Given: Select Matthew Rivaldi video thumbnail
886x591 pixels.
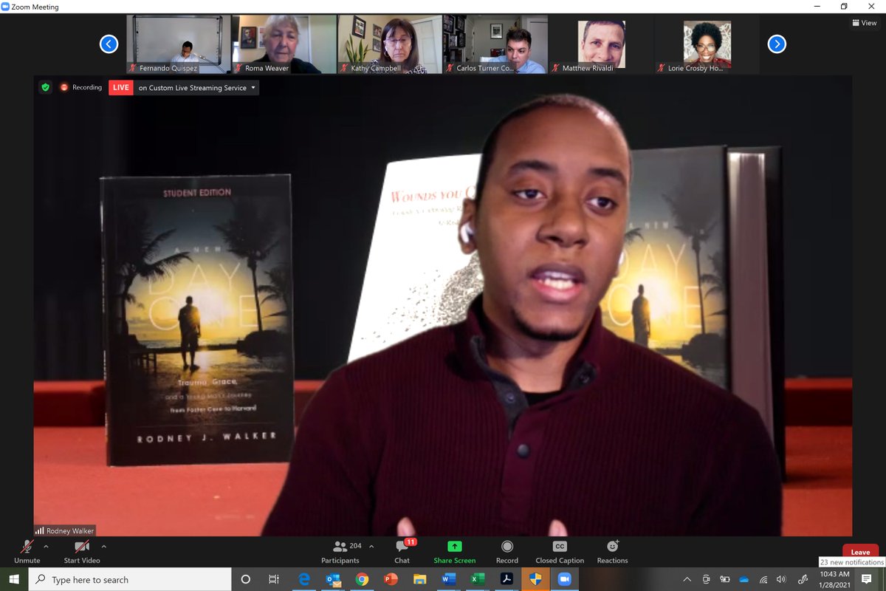Looking at the screenshot, I should point(601,44).
